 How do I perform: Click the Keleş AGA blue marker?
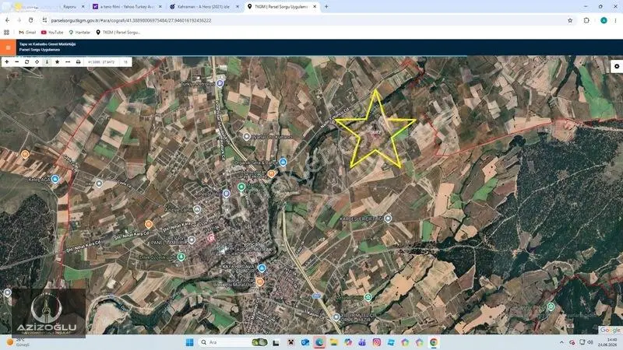(x=55, y=179)
